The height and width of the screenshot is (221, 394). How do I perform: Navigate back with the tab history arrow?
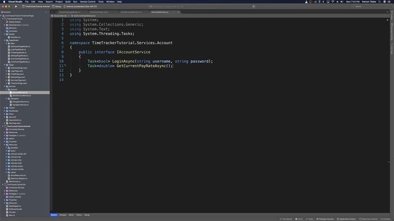[x=52, y=12]
